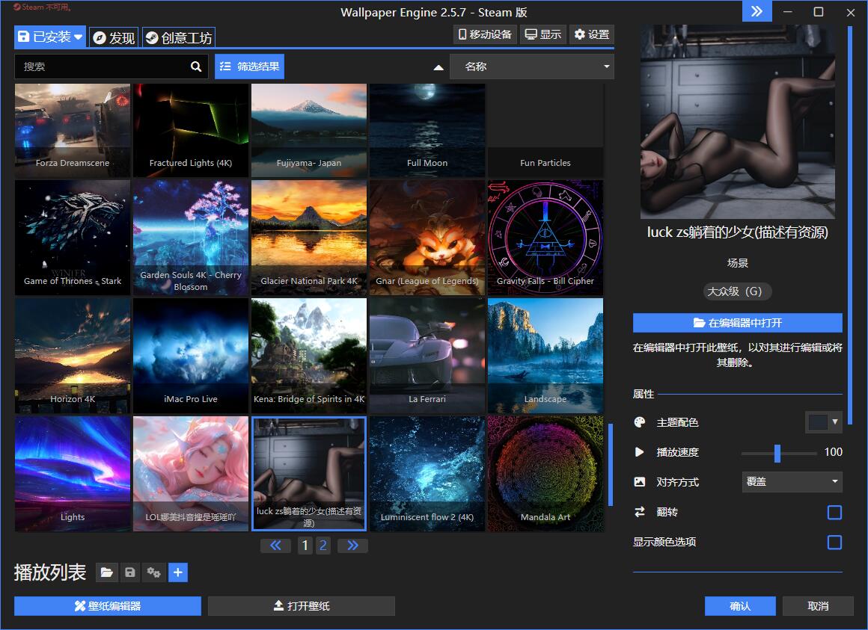Select Lights aurora wallpaper

tap(73, 474)
